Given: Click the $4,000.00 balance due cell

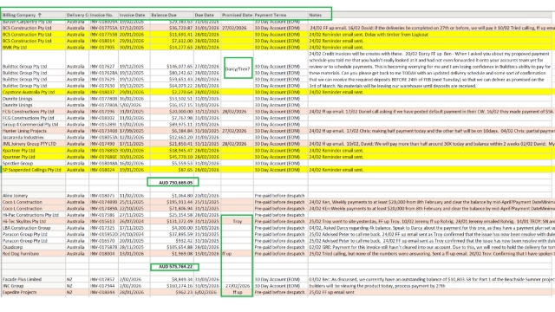Looking at the screenshot, I should [x=172, y=228].
